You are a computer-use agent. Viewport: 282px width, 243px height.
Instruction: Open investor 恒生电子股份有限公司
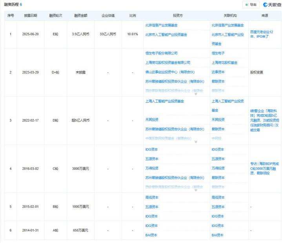click(161, 53)
